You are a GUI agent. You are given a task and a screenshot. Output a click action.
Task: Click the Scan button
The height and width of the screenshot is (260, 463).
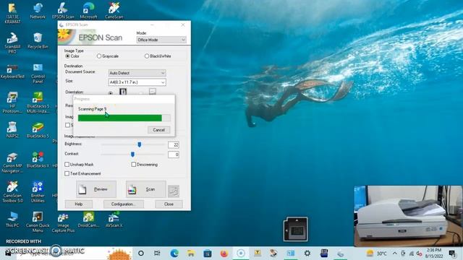[146, 189]
